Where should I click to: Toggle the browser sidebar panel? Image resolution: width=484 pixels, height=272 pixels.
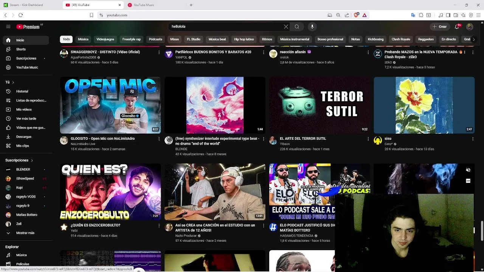(448, 15)
